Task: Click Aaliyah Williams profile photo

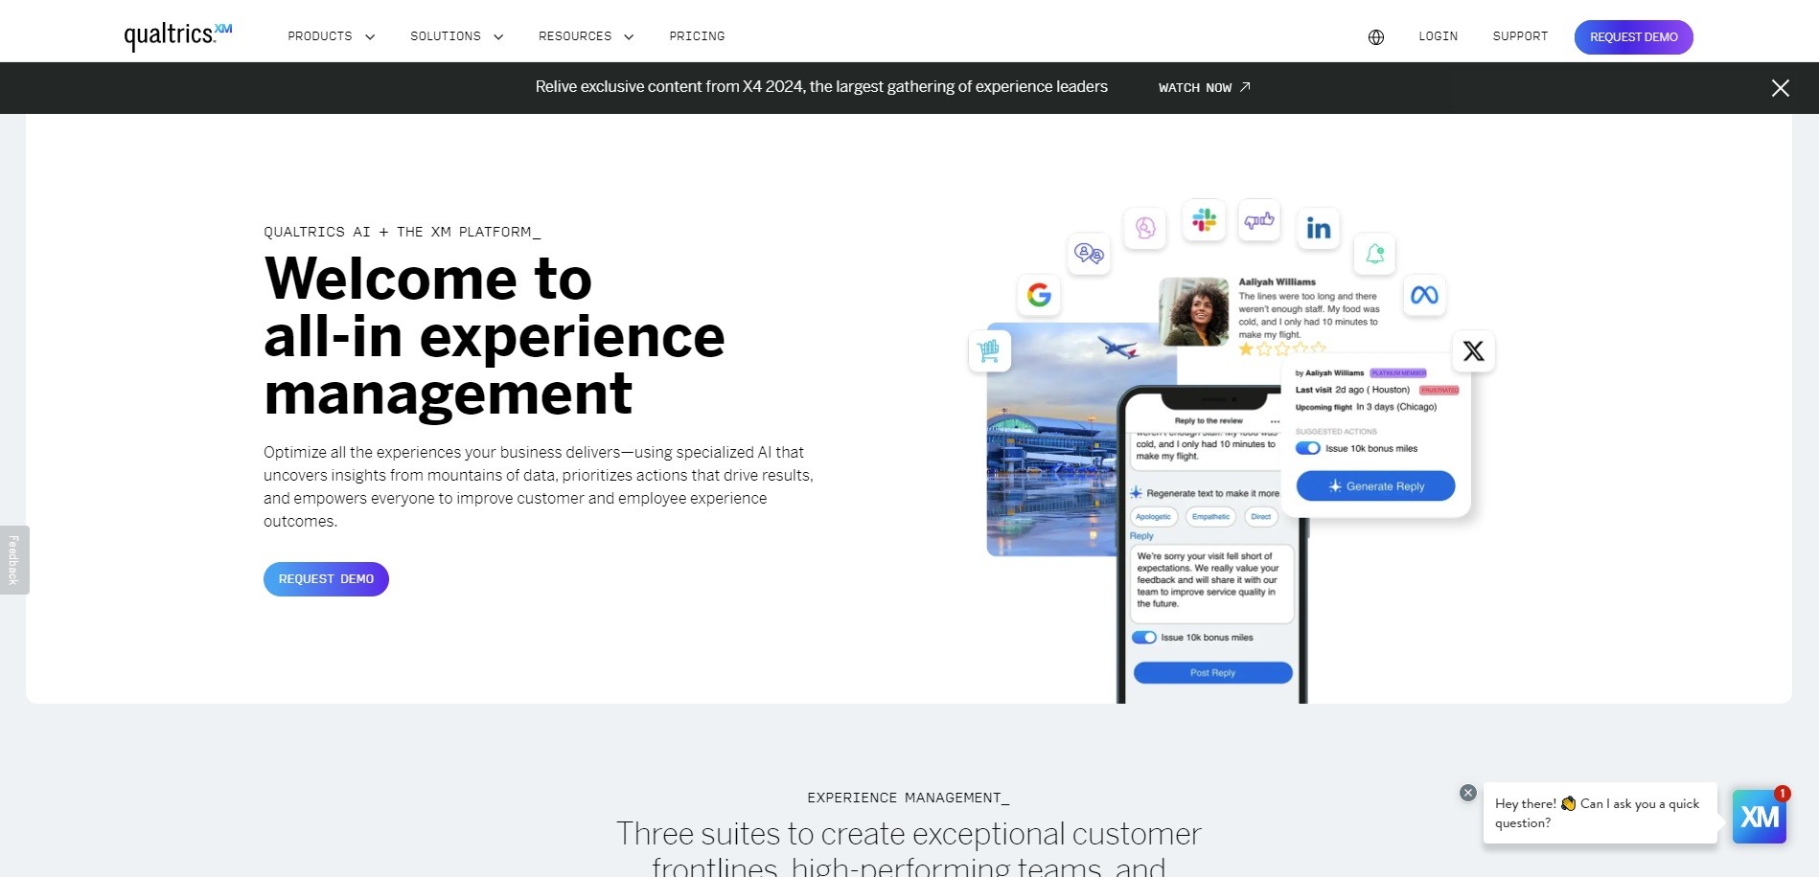Action: click(x=1194, y=311)
